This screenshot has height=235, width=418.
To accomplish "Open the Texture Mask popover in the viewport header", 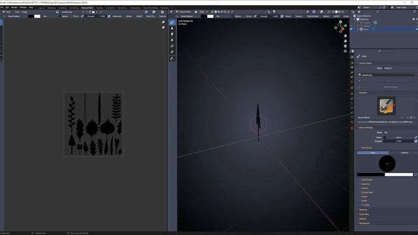I will (312, 16).
